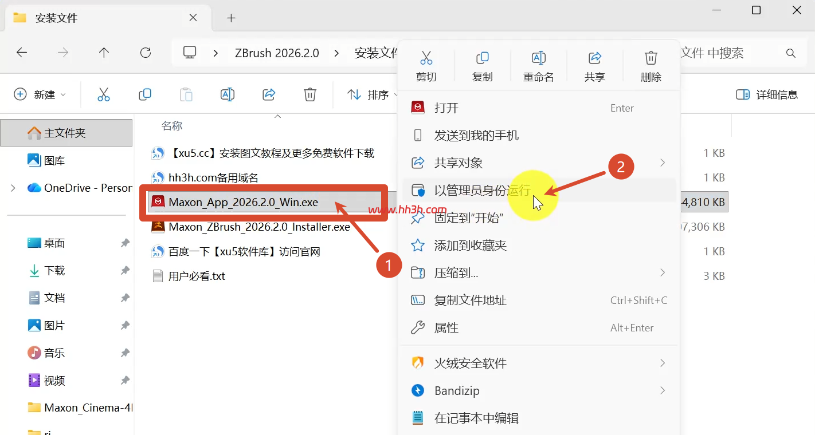The width and height of the screenshot is (815, 435).
Task: Select 复制文件地址 menu entry
Action: tap(539, 300)
